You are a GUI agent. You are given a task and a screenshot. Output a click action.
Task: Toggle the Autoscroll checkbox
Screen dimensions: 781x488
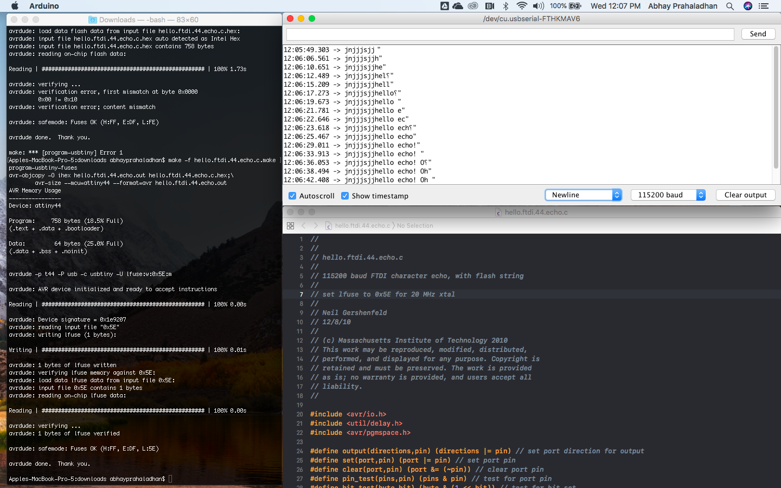pos(292,196)
